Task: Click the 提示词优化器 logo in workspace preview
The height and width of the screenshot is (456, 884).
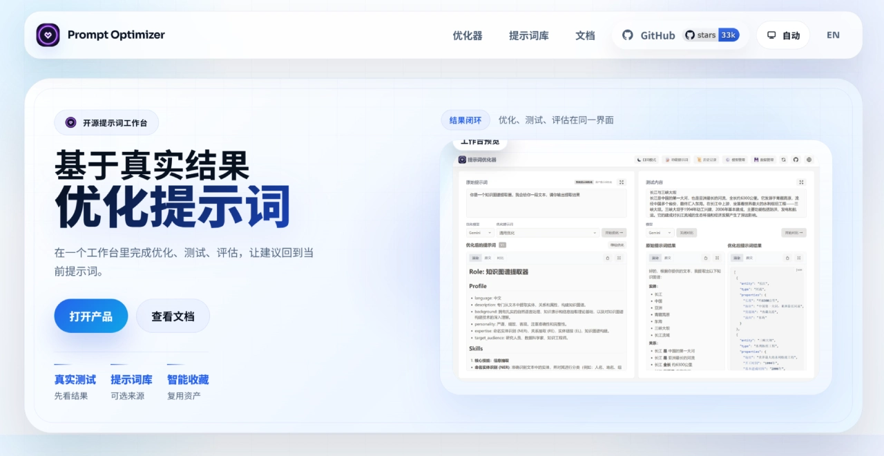Action: [462, 160]
